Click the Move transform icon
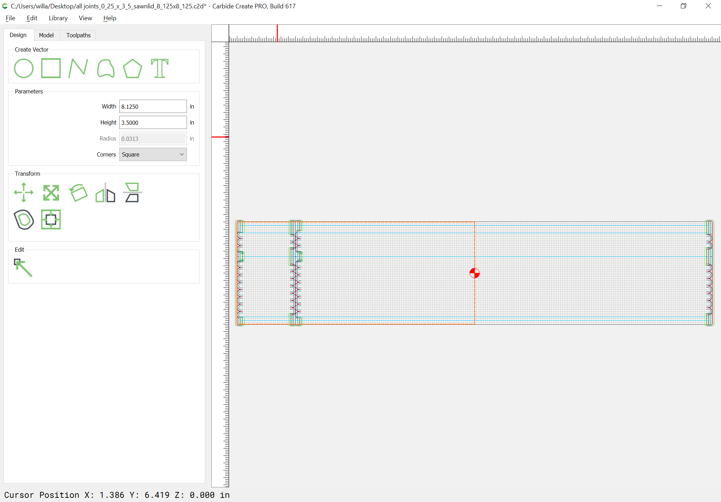Viewport: 721px width, 502px height. point(24,192)
